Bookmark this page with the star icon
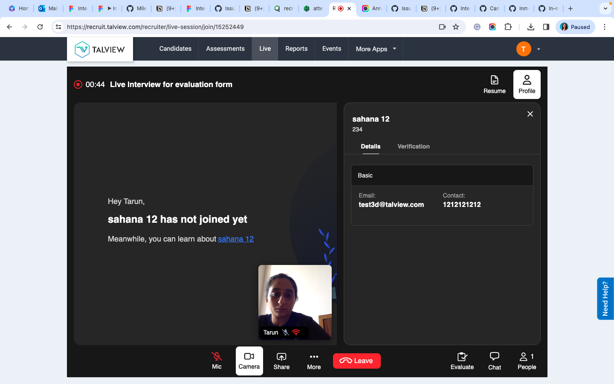 pos(456,27)
